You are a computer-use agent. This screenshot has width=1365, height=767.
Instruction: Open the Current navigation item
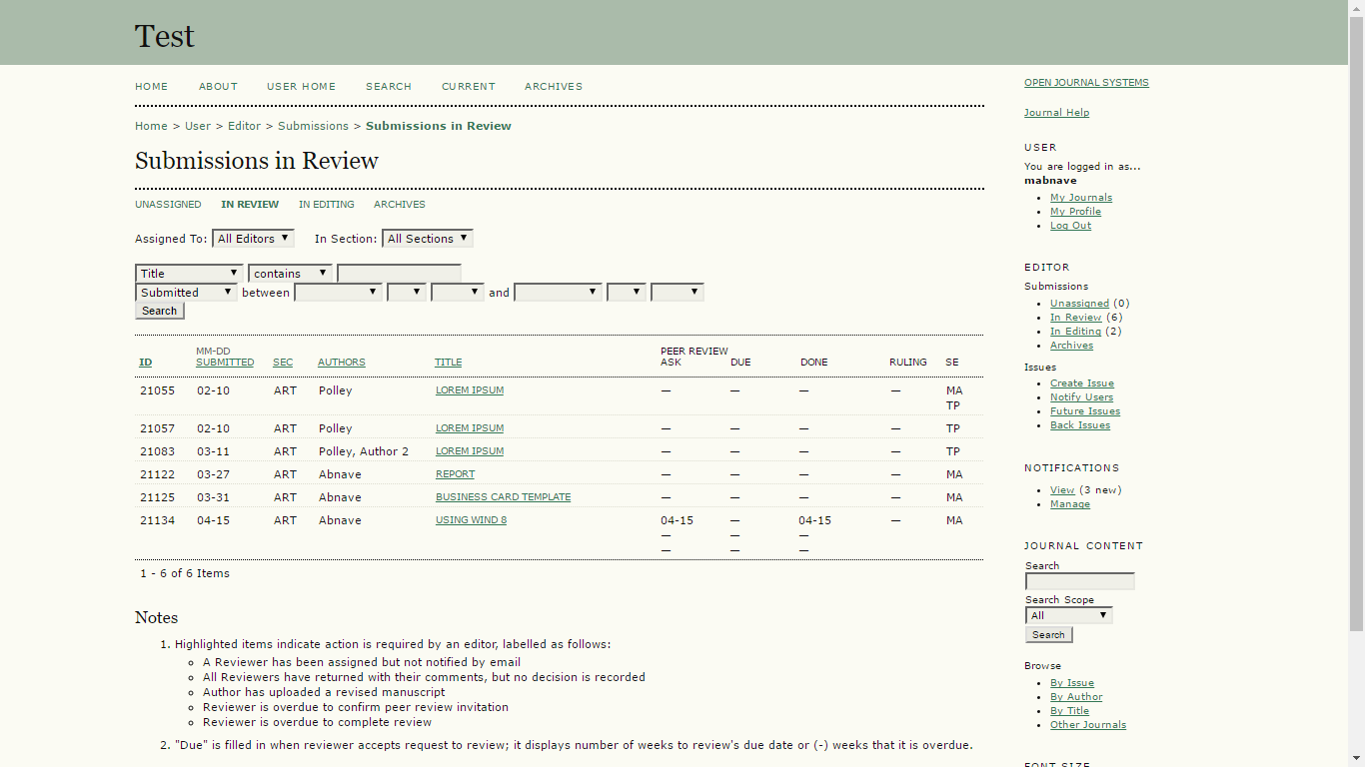pyautogui.click(x=469, y=87)
